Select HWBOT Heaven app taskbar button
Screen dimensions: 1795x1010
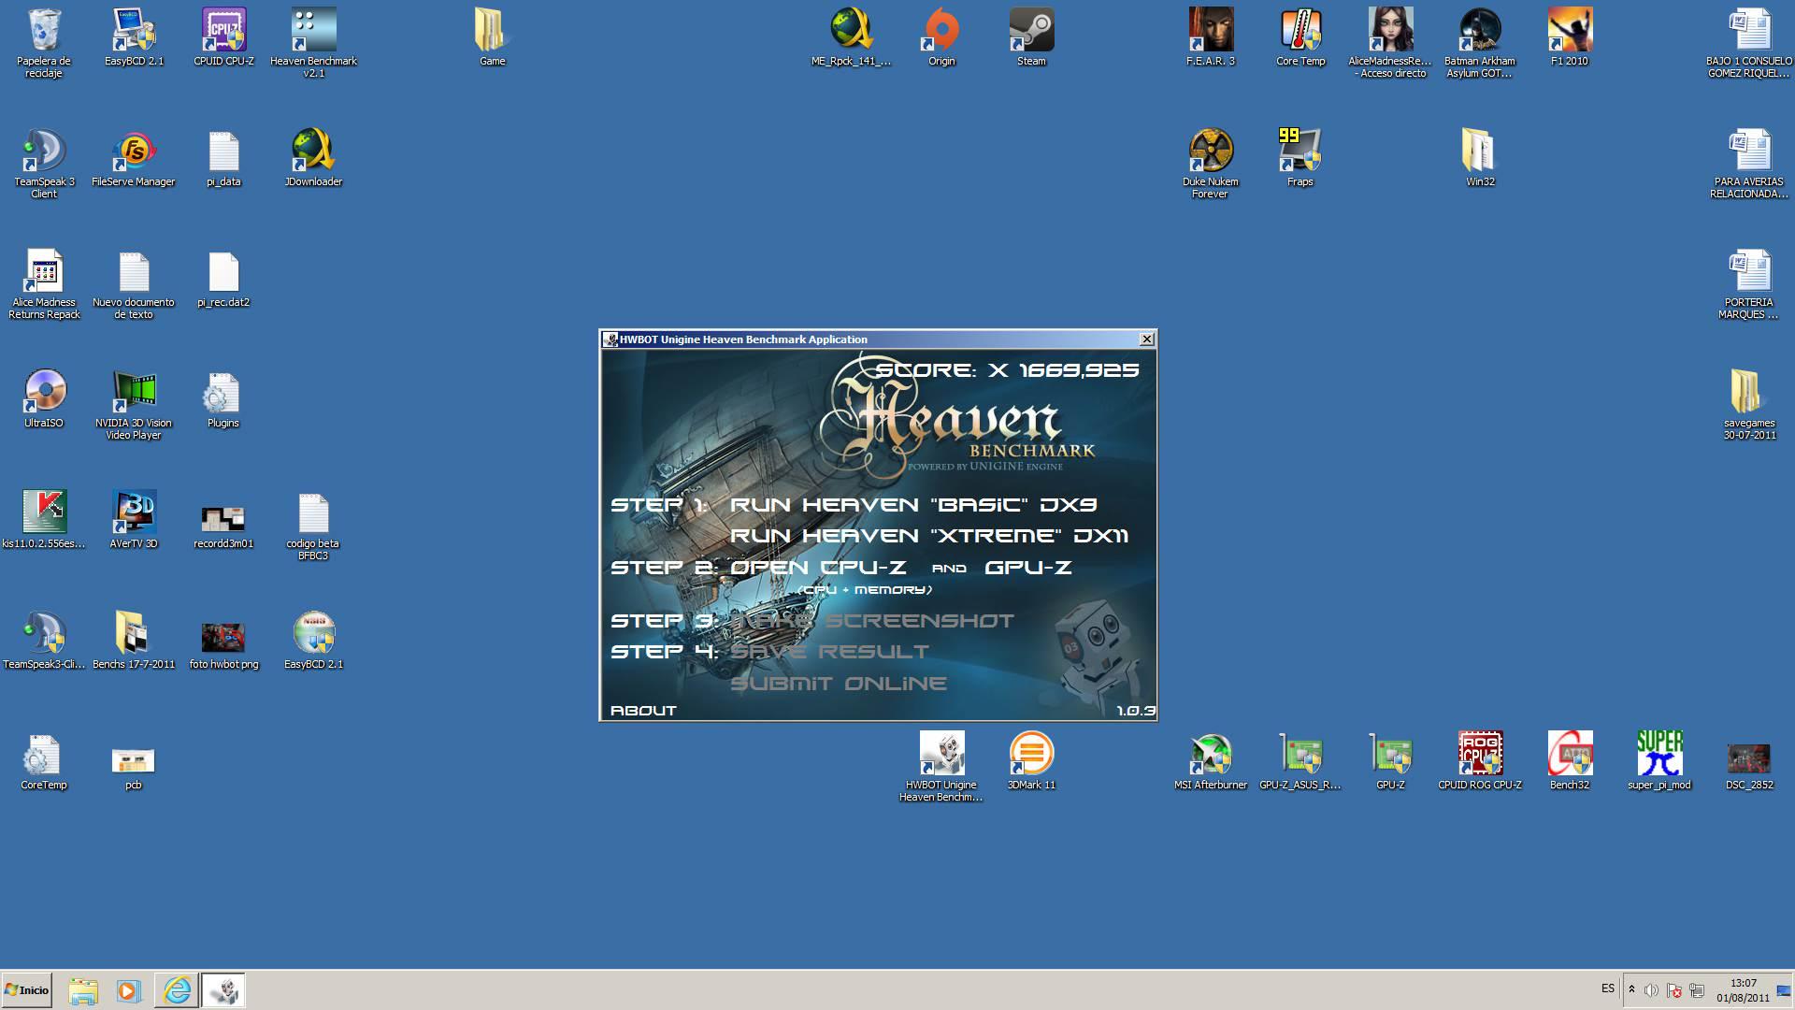click(x=223, y=990)
